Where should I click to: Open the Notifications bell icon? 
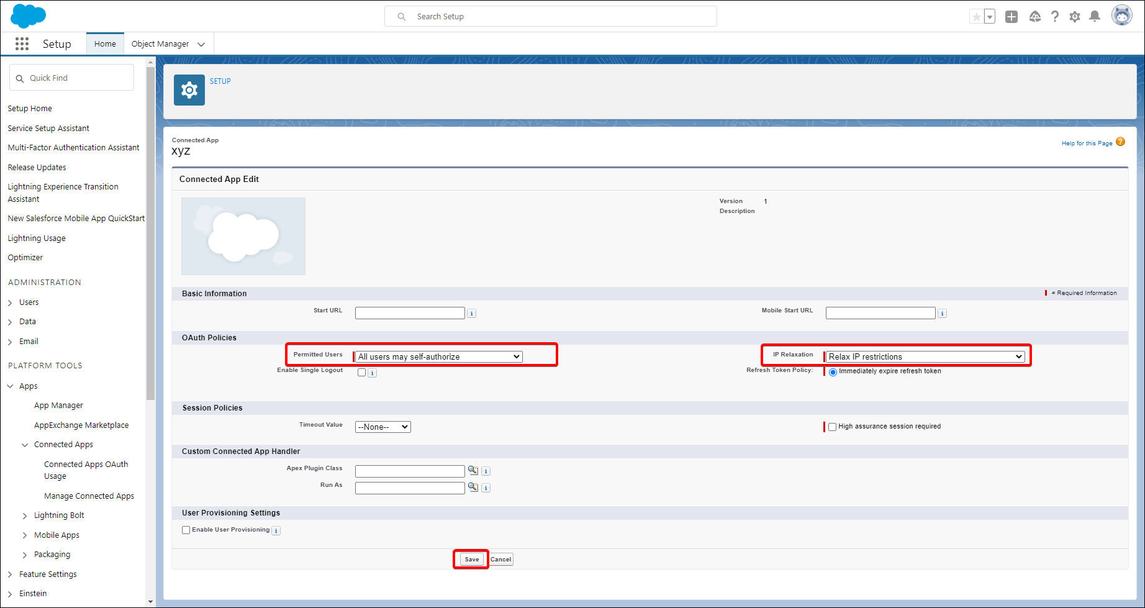pos(1095,17)
